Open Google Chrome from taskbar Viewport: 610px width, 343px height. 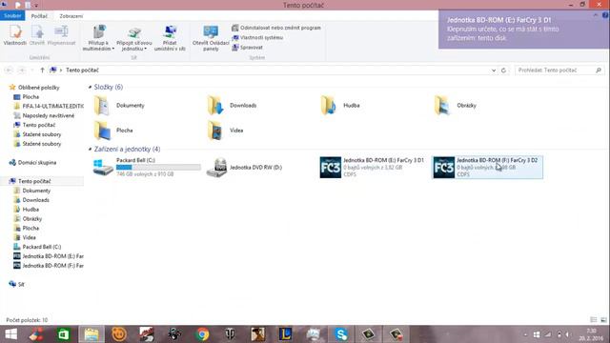tap(202, 334)
